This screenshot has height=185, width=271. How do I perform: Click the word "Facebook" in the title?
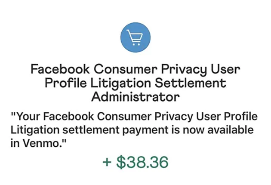(60, 69)
